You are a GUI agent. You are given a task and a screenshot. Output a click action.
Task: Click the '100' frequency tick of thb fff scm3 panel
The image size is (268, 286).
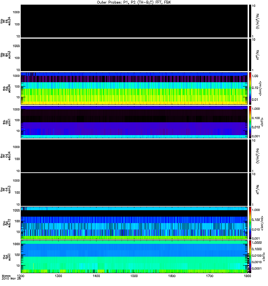coord(17,58)
